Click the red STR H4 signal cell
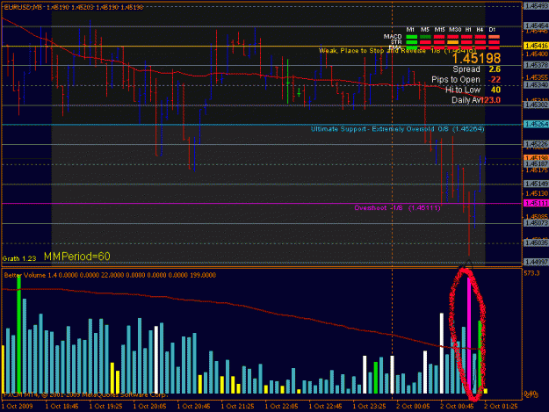 pyautogui.click(x=480, y=42)
